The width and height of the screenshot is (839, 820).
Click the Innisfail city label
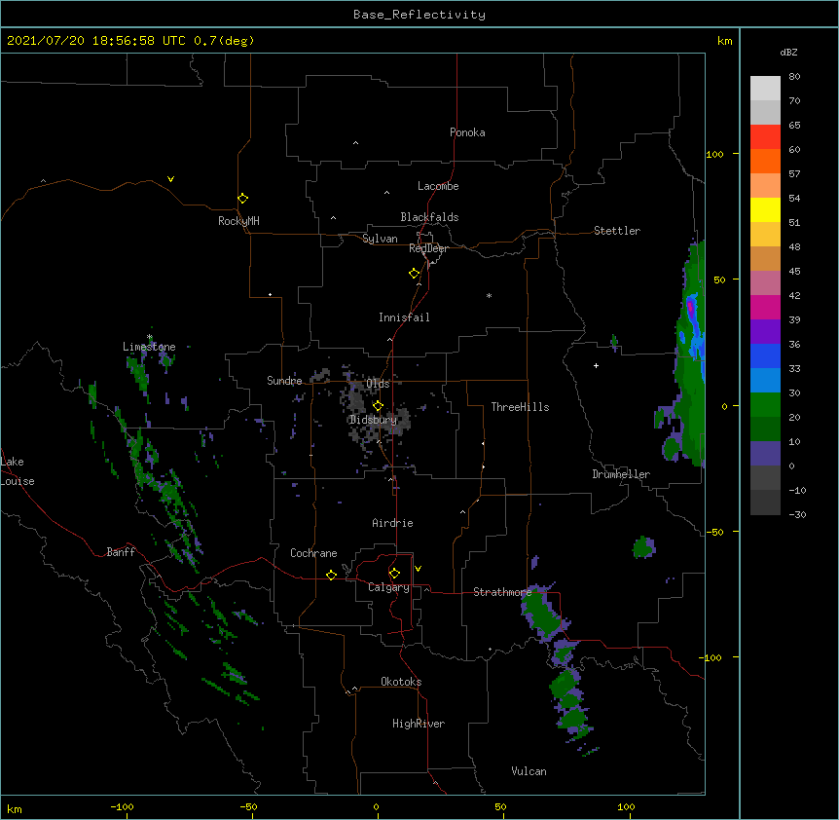(404, 317)
